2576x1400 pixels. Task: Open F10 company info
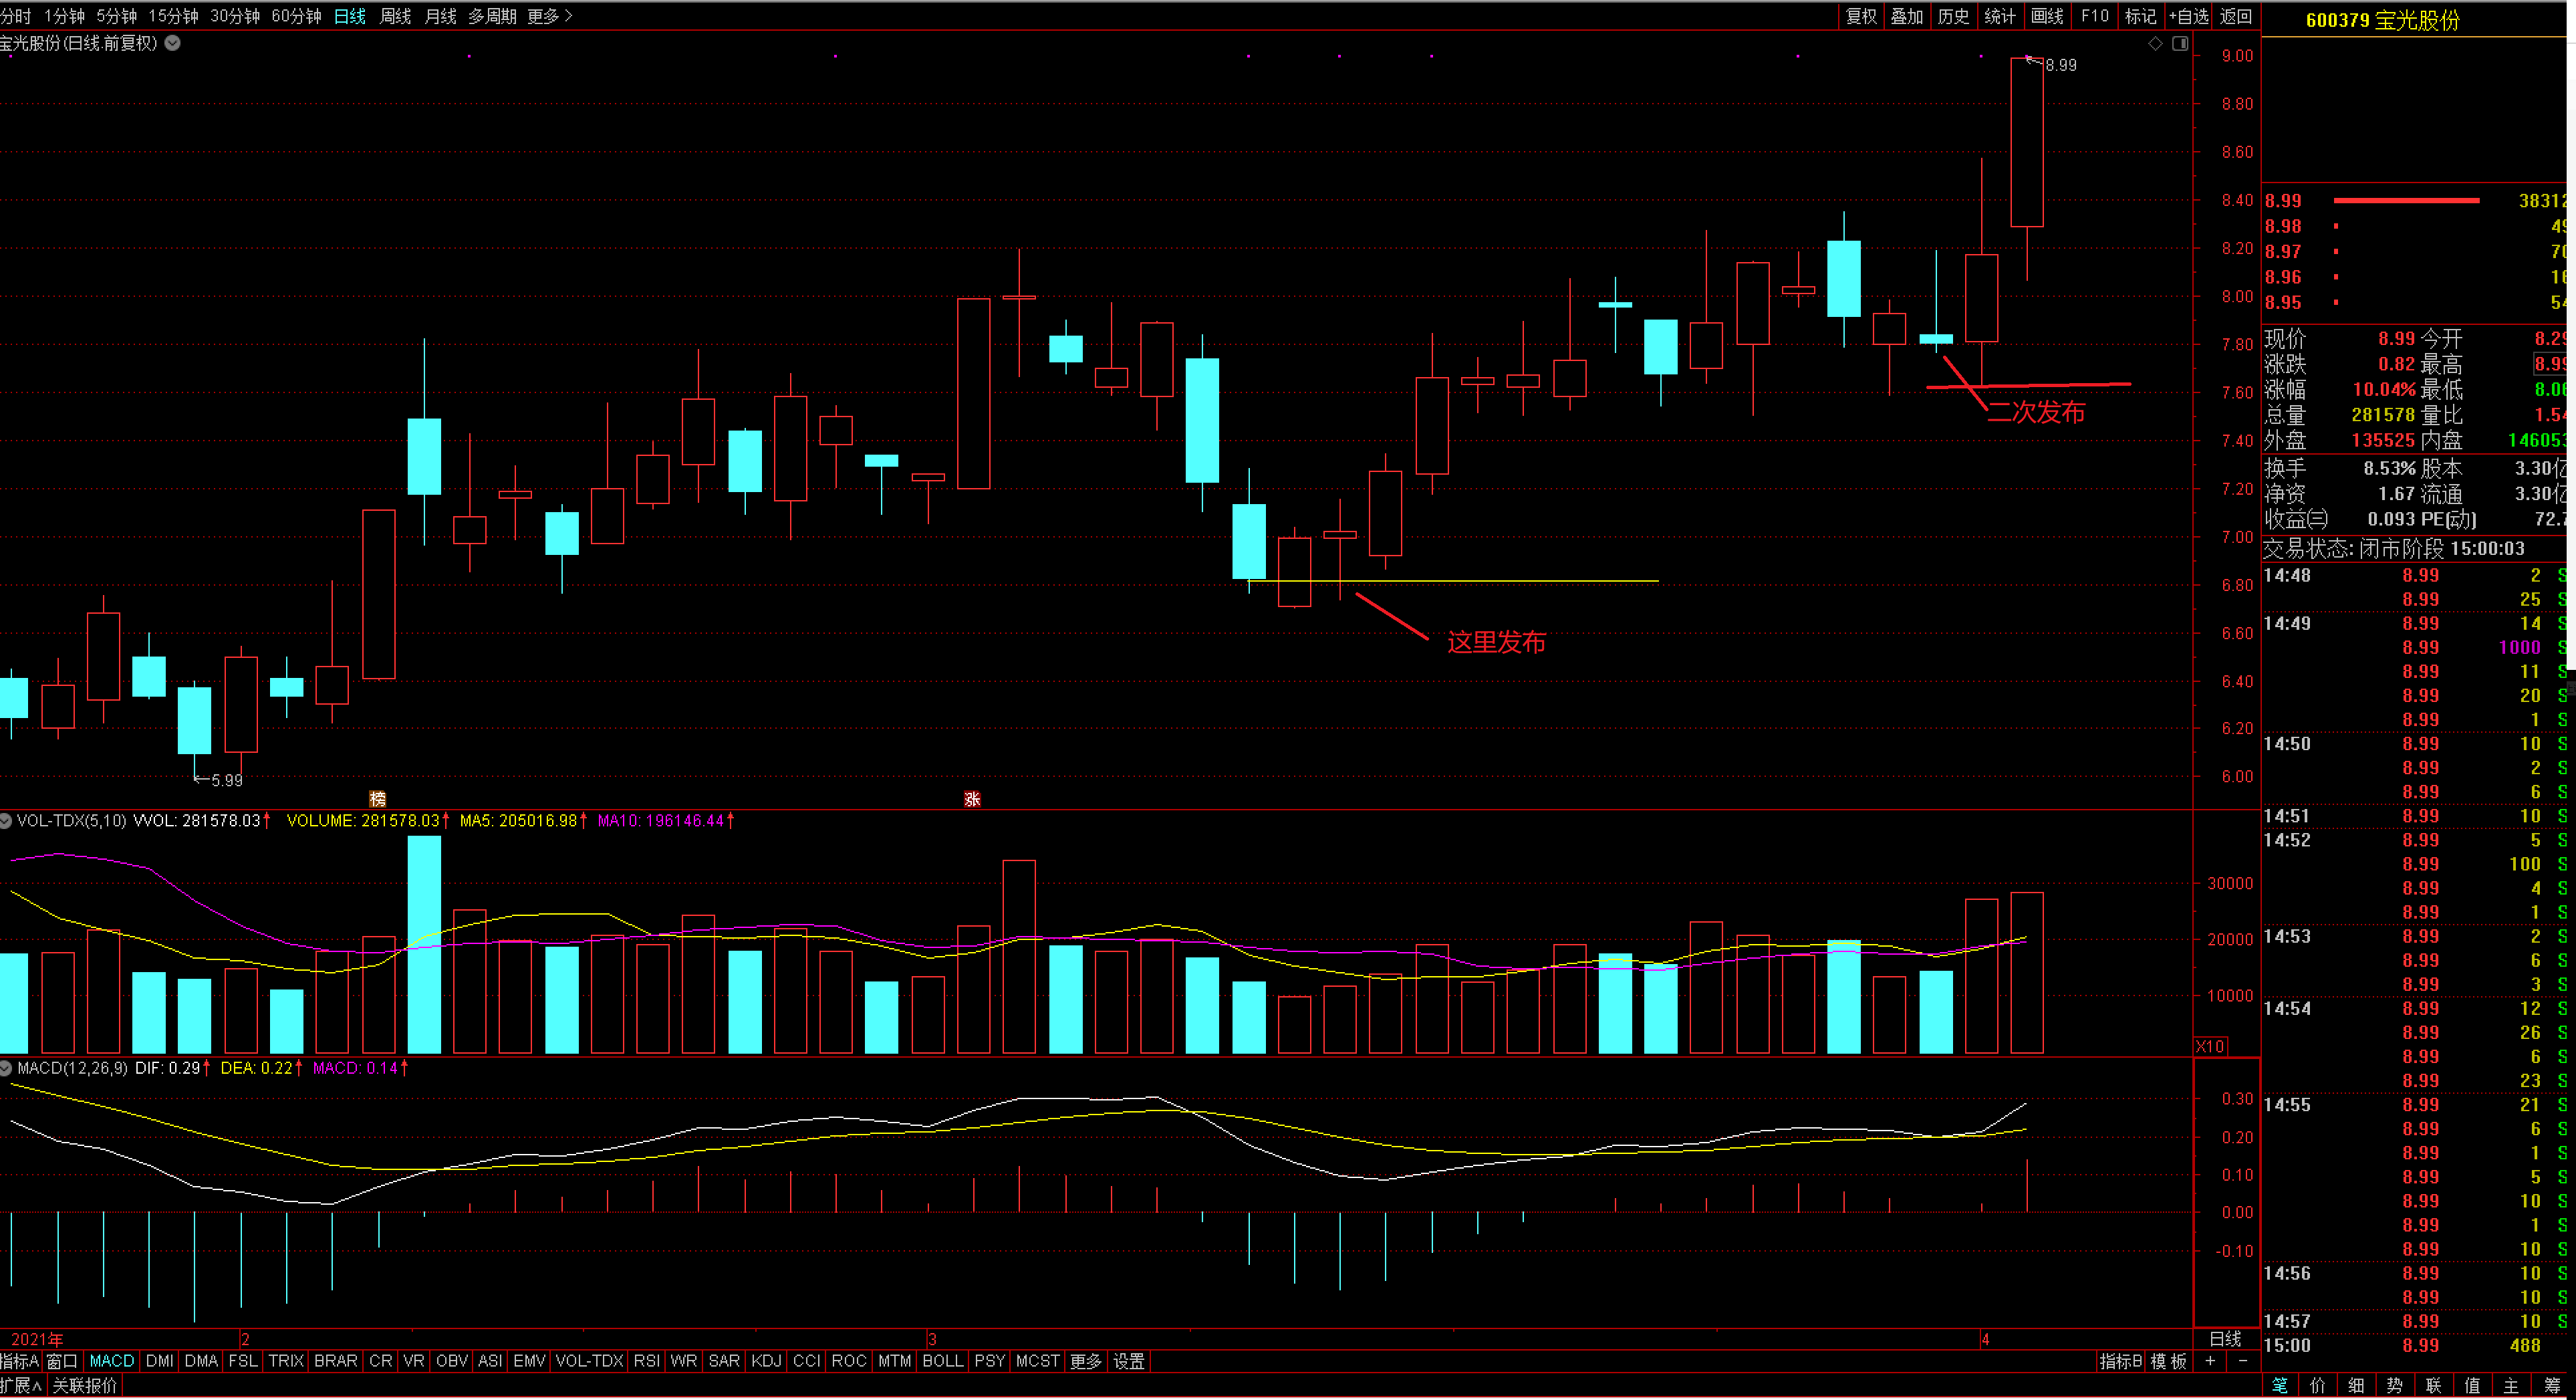[x=2094, y=16]
